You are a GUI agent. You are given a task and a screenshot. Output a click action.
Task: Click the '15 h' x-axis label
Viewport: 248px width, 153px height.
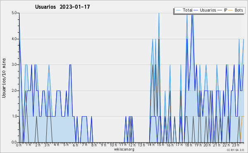160,145
